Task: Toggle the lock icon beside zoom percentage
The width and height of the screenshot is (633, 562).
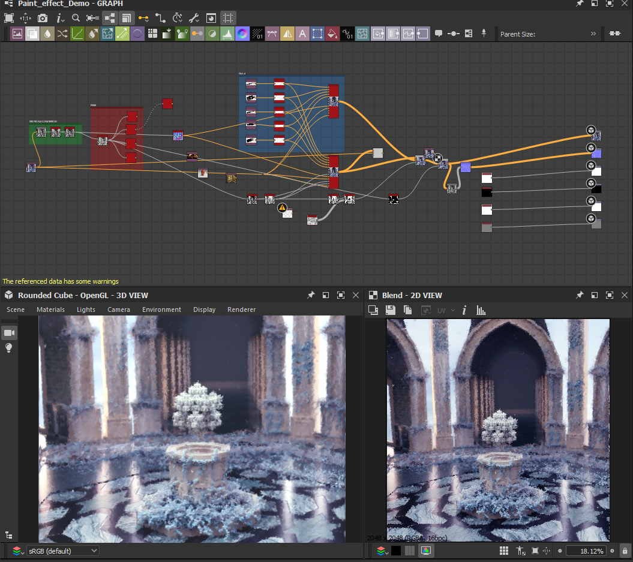Action: (625, 551)
